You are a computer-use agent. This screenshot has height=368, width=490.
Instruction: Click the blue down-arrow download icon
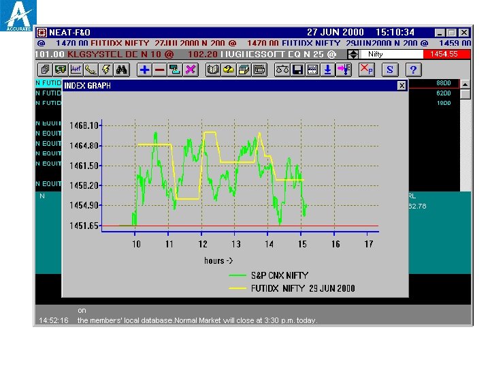[328, 70]
